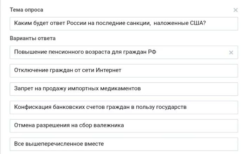The image size is (246, 154).
Task: Place cursor on the word 'государств' in fourth option
Action: tap(171, 107)
